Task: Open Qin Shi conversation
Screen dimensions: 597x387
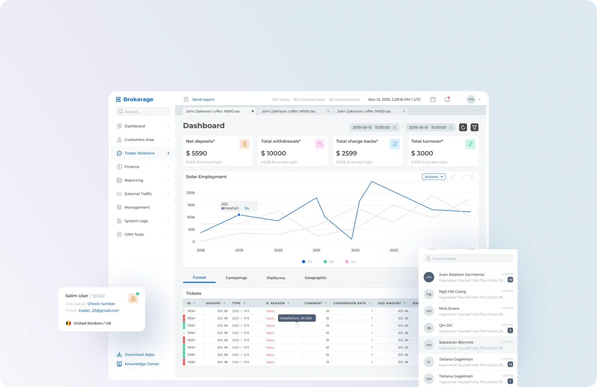Action: coord(468,328)
